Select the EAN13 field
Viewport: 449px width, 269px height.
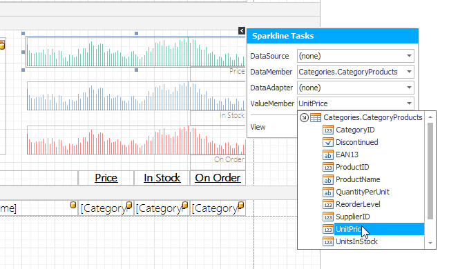coord(347,155)
